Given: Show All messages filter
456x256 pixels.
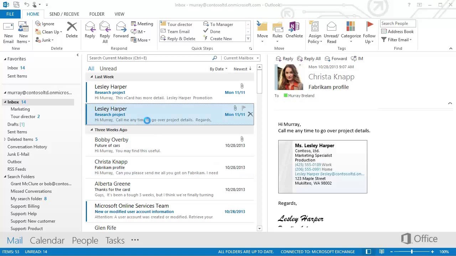Looking at the screenshot, I should pos(91,69).
